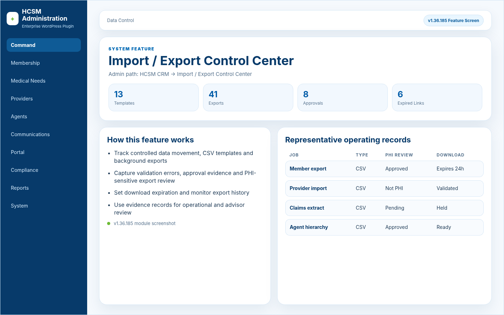
Task: Open the 6 Expired Links stat card
Action: pos(437,98)
